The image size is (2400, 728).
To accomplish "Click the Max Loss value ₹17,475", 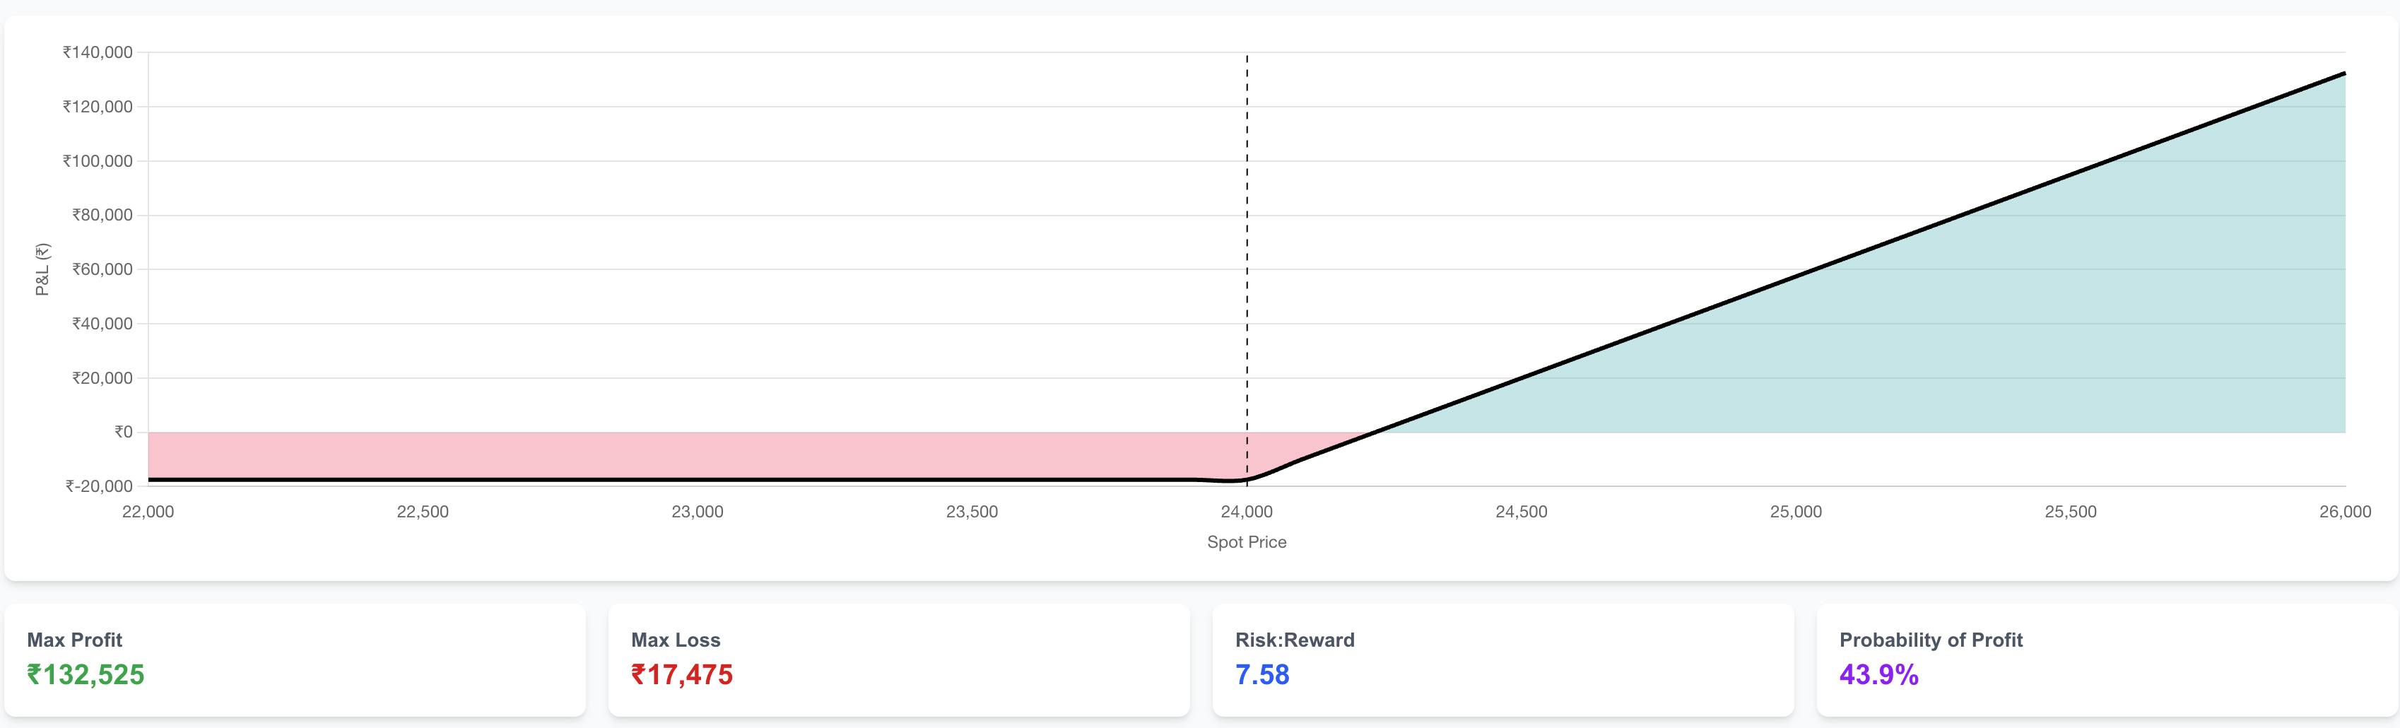I will coord(682,674).
